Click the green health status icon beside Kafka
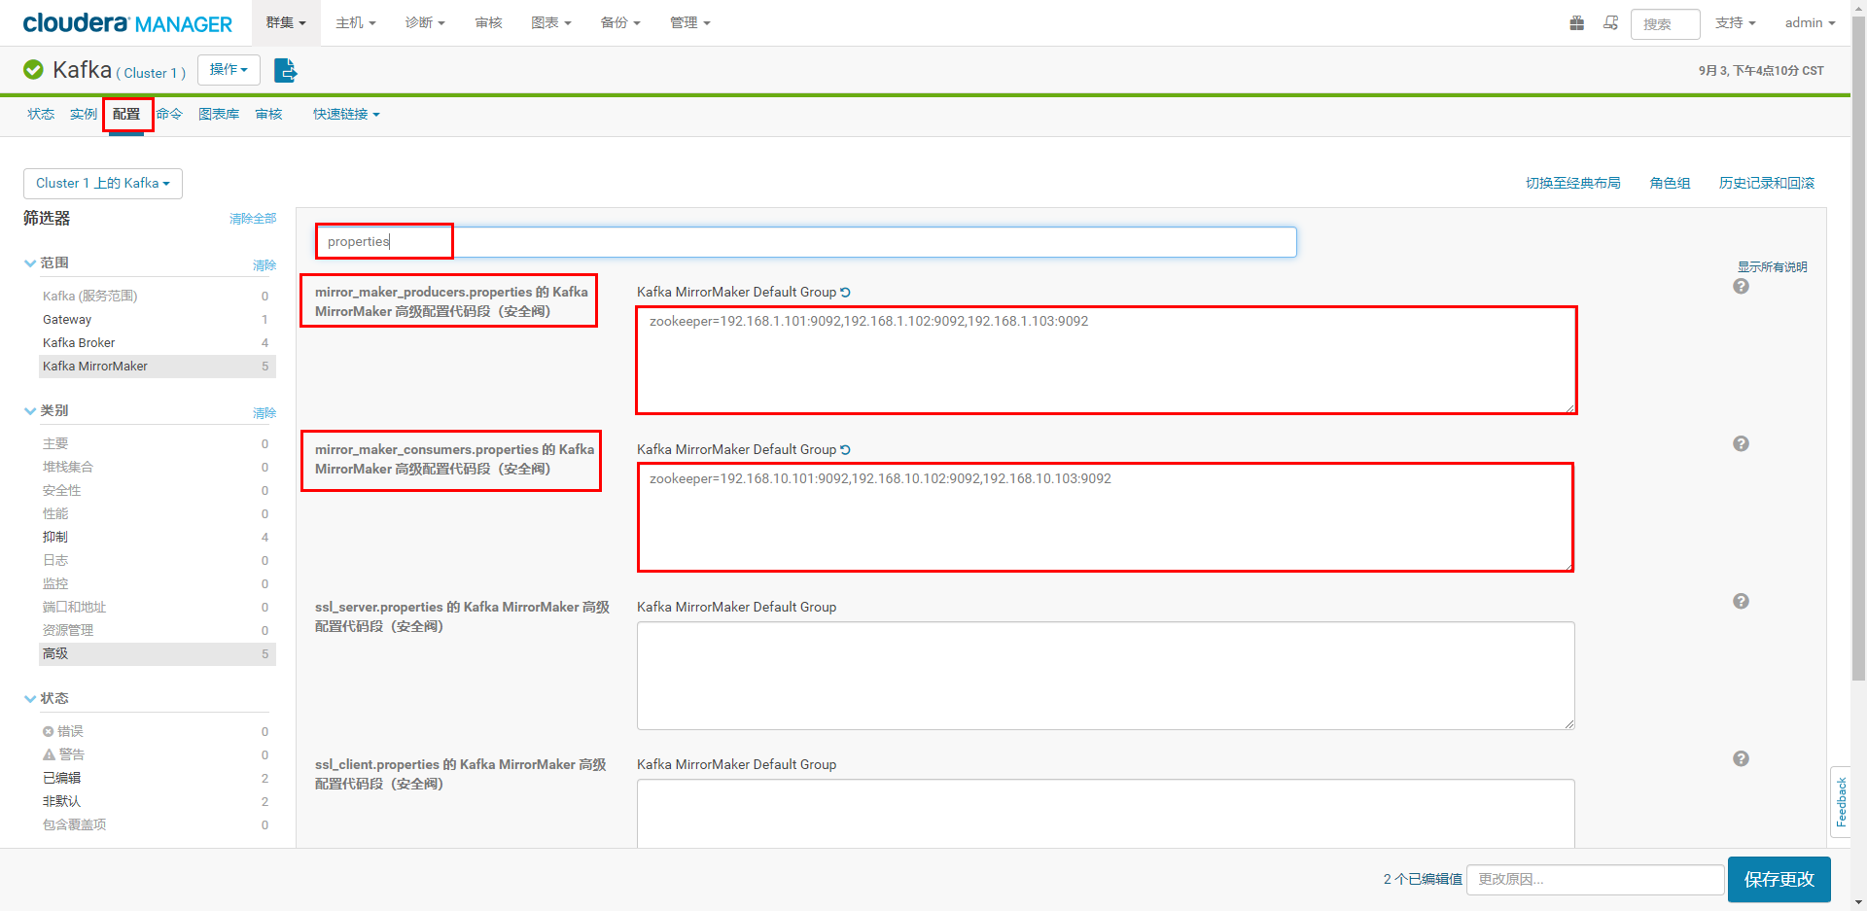1867x911 pixels. tap(32, 69)
